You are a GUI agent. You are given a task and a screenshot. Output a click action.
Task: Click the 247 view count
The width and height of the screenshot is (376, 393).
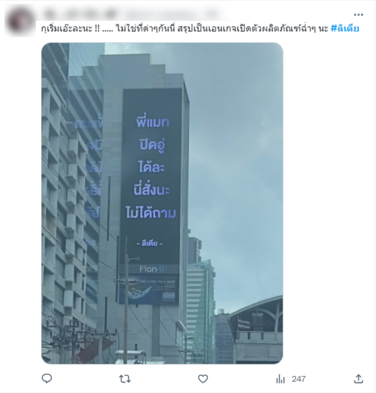pyautogui.click(x=298, y=379)
